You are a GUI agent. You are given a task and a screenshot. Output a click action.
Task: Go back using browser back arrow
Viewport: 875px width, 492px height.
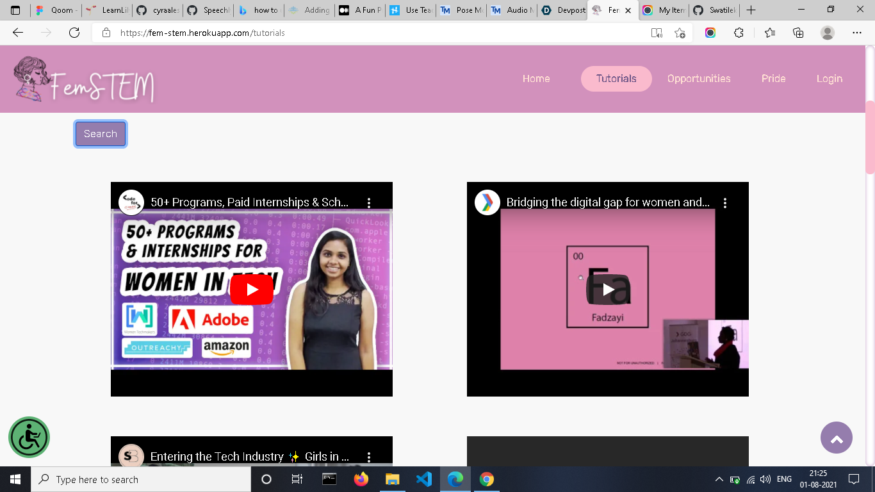(x=18, y=33)
